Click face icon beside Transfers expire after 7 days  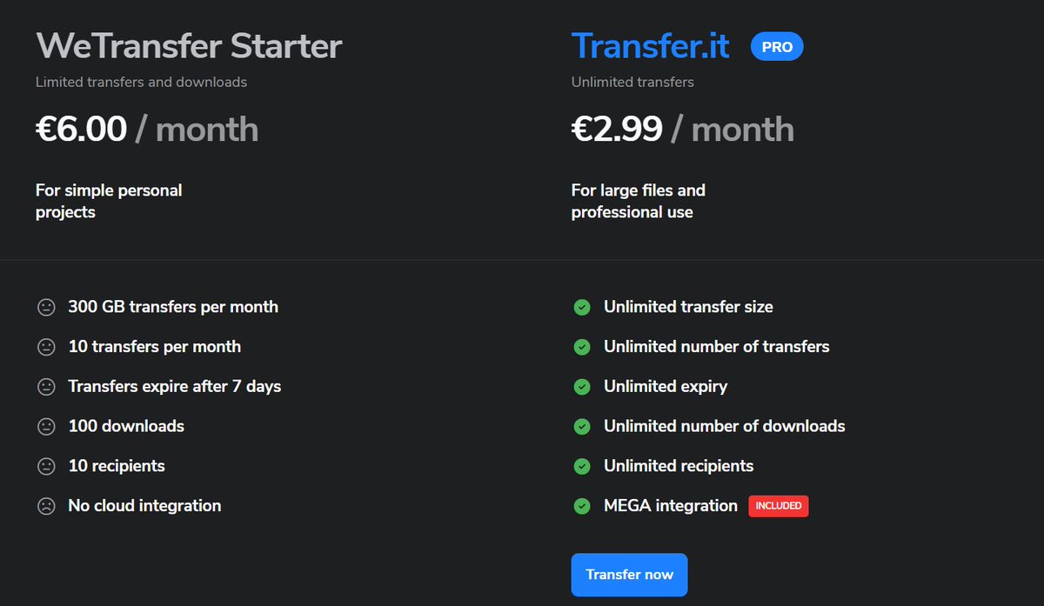click(46, 387)
